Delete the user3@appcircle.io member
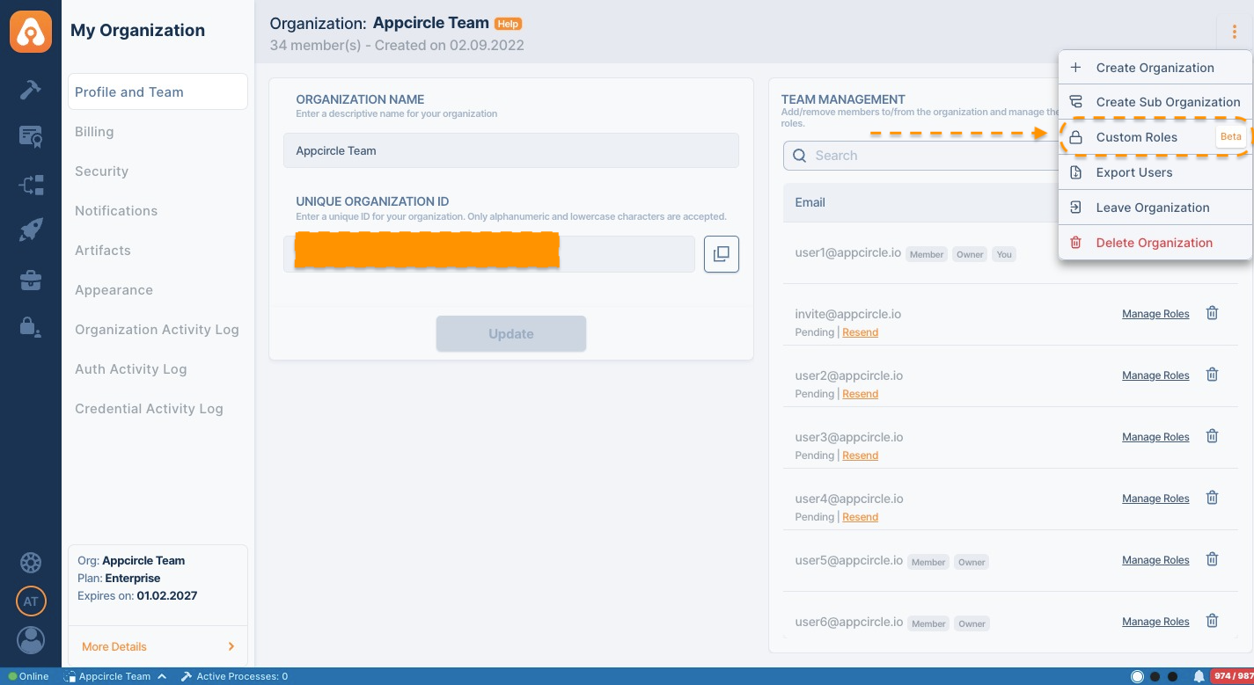Image resolution: width=1254 pixels, height=685 pixels. (1212, 436)
